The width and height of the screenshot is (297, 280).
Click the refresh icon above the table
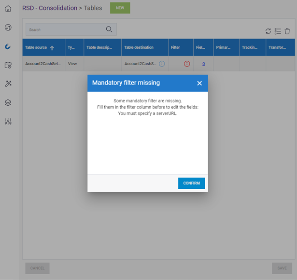[x=268, y=31]
